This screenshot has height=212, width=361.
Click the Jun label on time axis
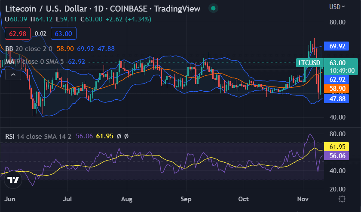point(10,199)
